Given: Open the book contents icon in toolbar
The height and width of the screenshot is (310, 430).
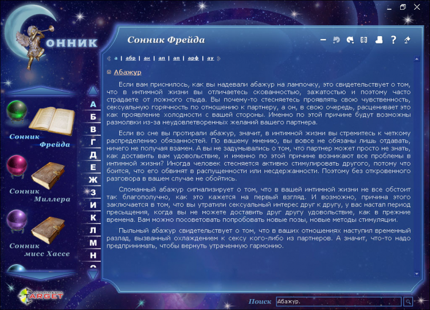Looking at the screenshot, I should pos(363,40).
